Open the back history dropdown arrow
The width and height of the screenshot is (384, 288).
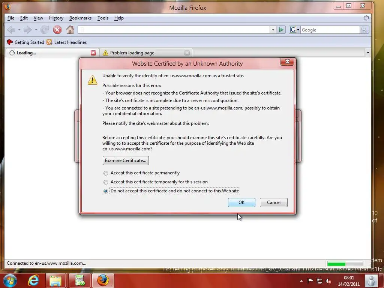[x=19, y=30]
